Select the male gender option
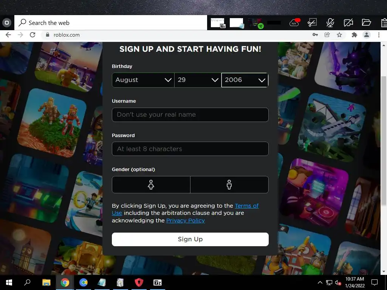 (x=229, y=184)
